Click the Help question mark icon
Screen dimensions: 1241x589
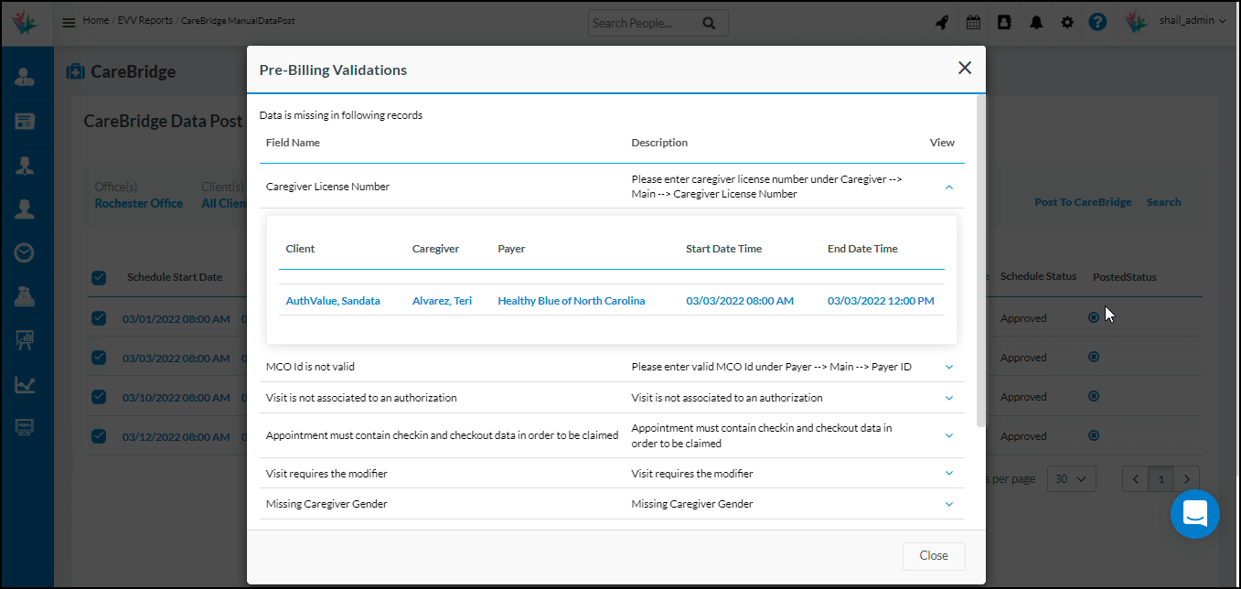click(x=1097, y=21)
